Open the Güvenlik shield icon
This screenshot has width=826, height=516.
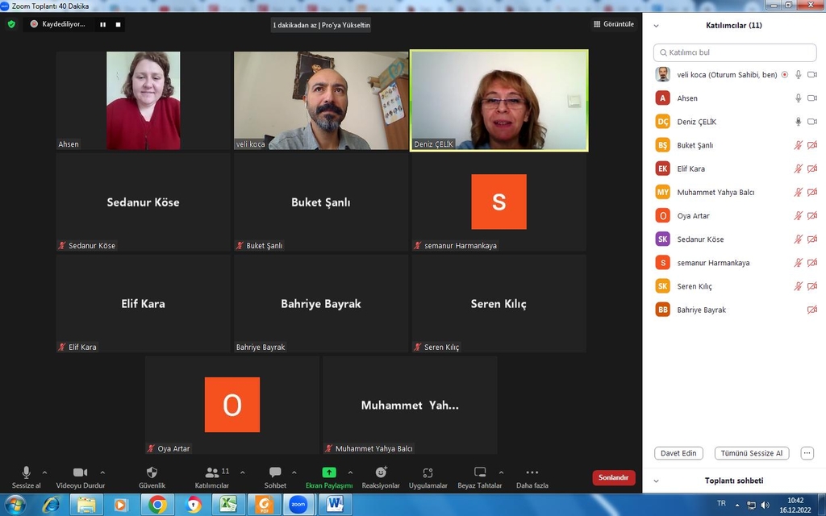click(152, 472)
